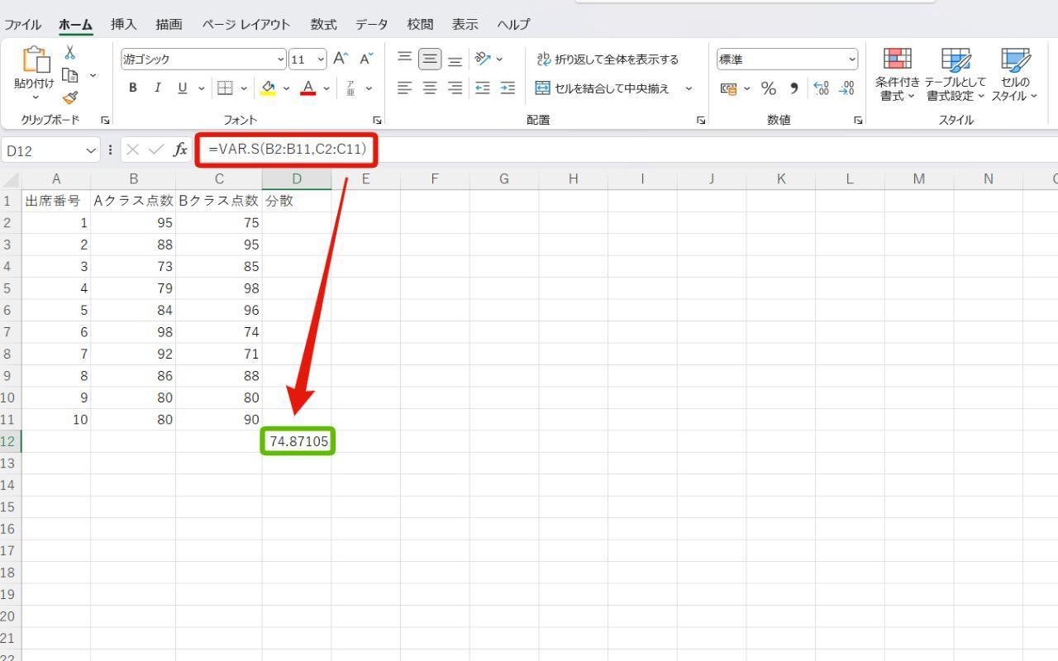Click the accounting currency format icon
The image size is (1058, 661).
point(728,88)
